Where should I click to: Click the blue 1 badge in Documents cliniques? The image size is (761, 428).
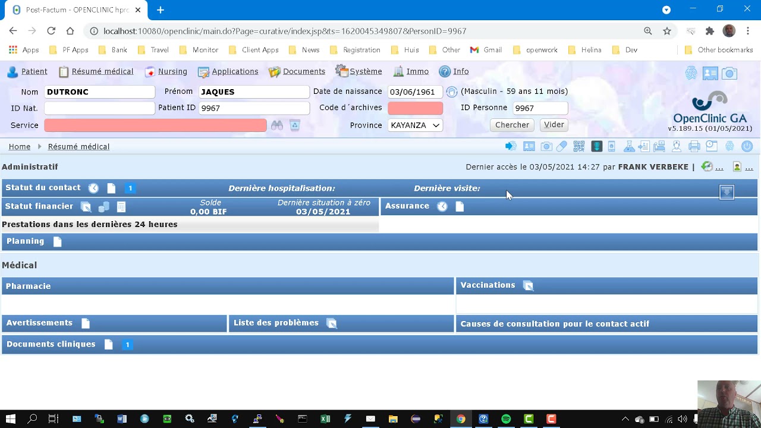coord(127,345)
